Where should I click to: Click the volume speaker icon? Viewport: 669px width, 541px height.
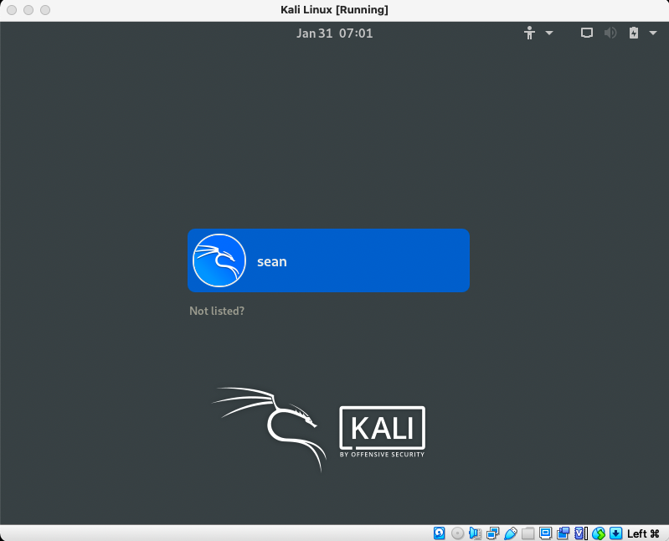(610, 33)
